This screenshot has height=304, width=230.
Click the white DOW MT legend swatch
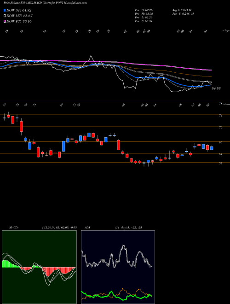pos(5,16)
